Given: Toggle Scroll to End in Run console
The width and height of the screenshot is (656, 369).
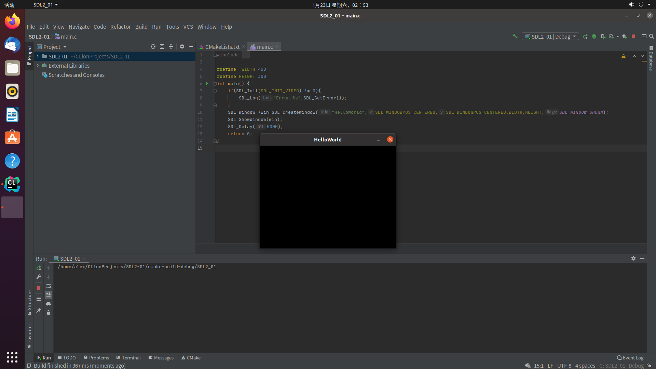Looking at the screenshot, I should pyautogui.click(x=49, y=295).
